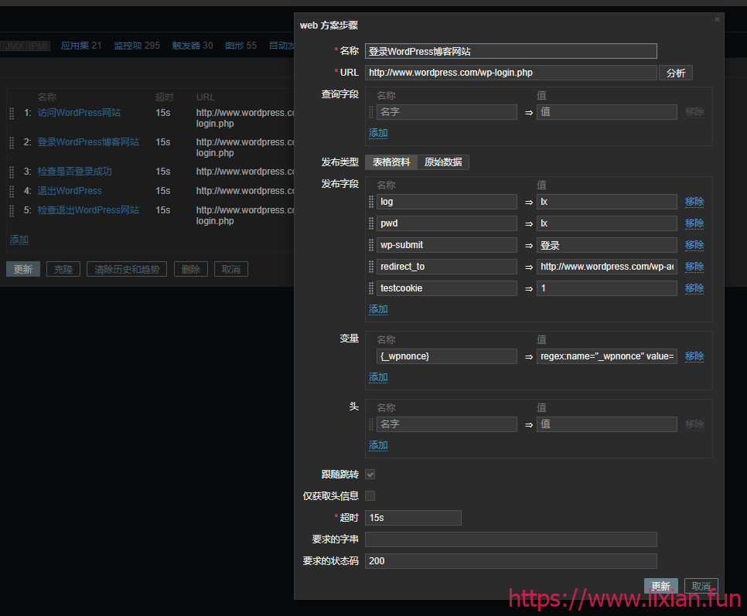Viewport: 747px width, 616px height.
Task: Click the header value input field
Action: point(606,424)
